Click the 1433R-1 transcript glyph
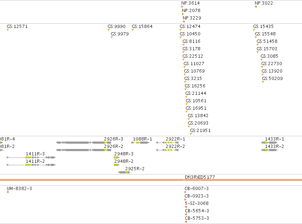The height and width of the screenshot is (224, 302). (269, 143)
